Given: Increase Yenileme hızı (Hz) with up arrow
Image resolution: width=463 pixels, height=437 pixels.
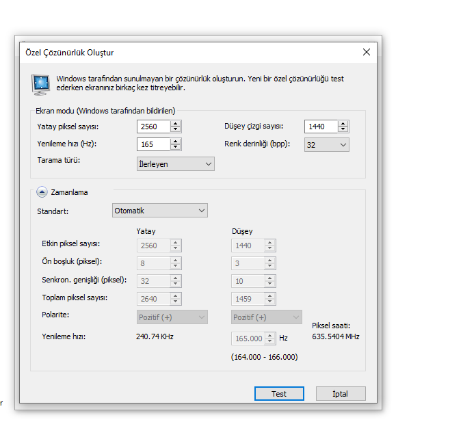Looking at the screenshot, I should [176, 141].
